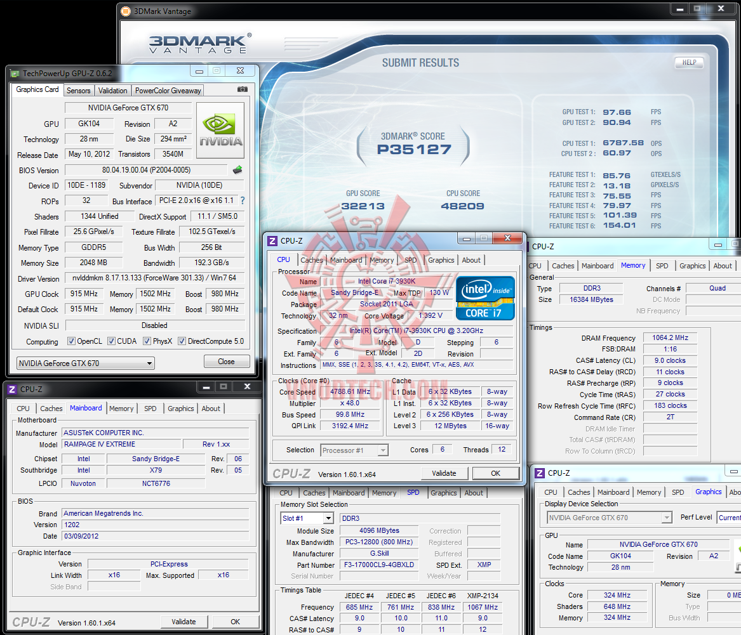Click the HELP button in 3DMark Vantage
Image resolution: width=741 pixels, height=635 pixels.
point(689,62)
